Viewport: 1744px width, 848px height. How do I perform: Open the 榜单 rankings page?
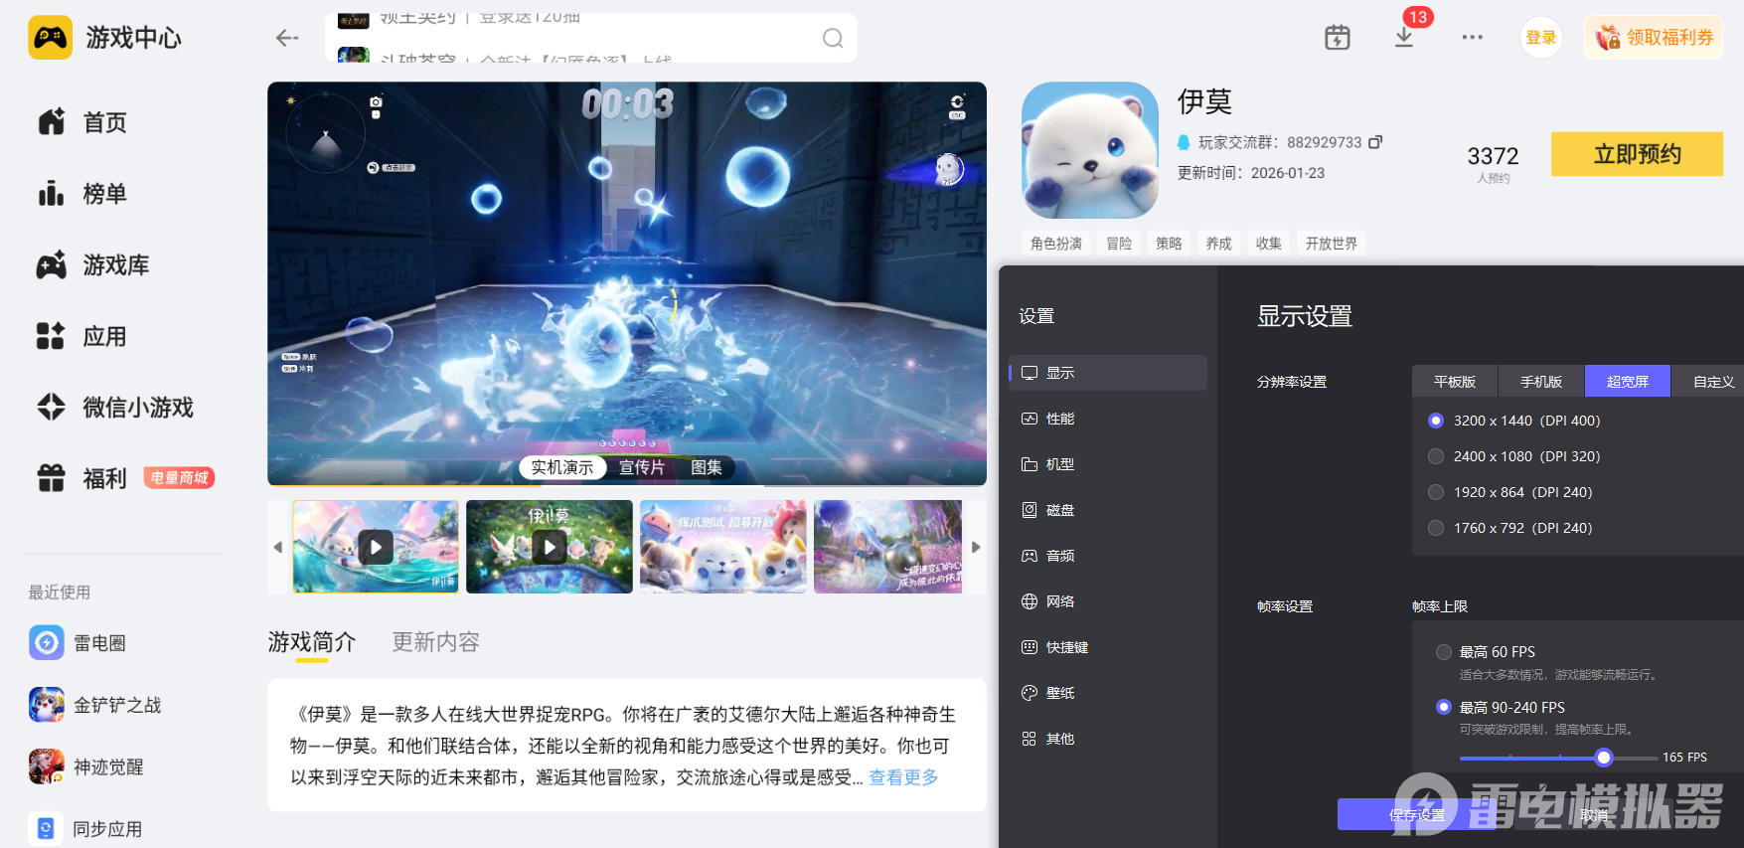[82, 194]
